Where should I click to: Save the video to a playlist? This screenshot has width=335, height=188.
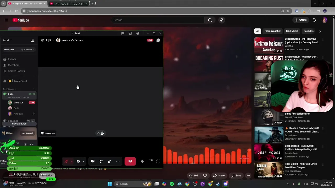[236, 175]
